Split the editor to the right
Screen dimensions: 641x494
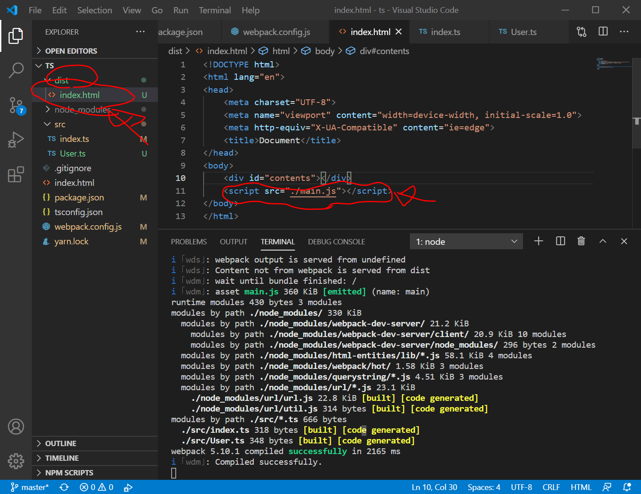(603, 31)
